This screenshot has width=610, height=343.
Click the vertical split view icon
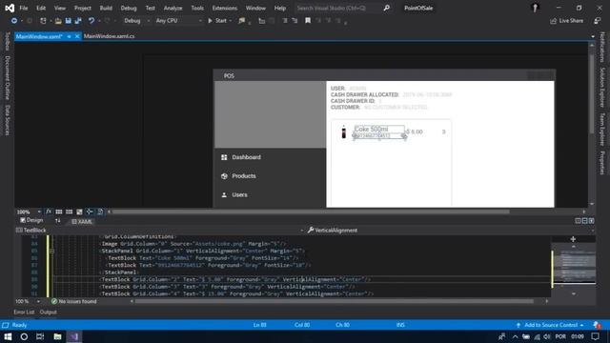[578, 221]
